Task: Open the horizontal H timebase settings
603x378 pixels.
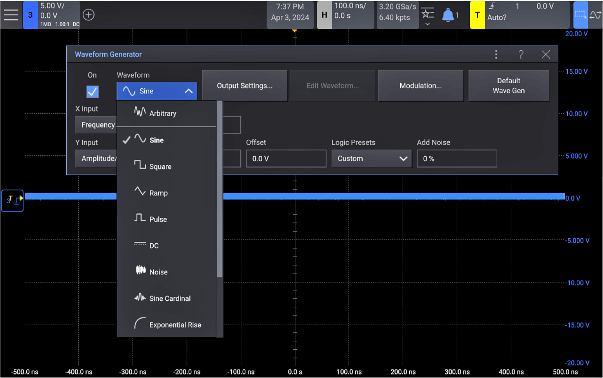Action: click(324, 15)
